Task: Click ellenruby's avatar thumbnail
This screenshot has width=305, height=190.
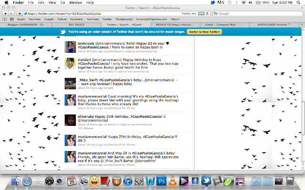Action: tap(70, 120)
